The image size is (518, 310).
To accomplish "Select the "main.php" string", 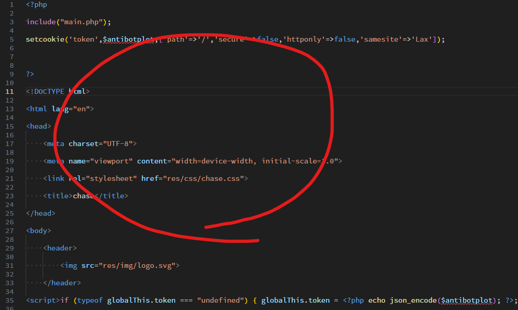I will tap(81, 22).
